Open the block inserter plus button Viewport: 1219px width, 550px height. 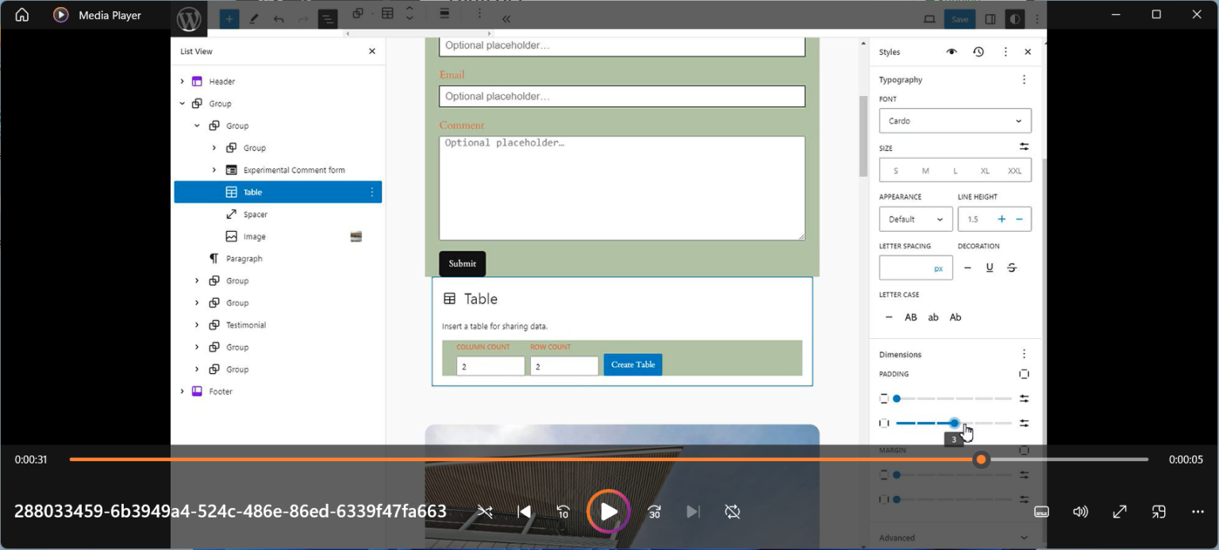(x=229, y=19)
